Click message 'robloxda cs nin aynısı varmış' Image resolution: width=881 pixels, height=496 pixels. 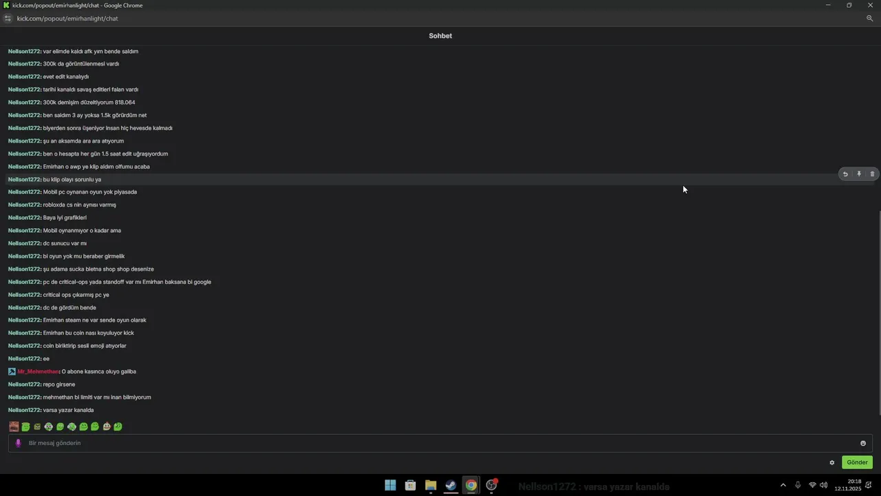point(80,205)
